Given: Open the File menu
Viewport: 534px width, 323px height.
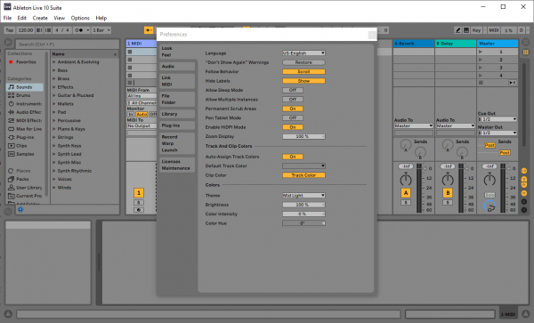Looking at the screenshot, I should point(7,18).
